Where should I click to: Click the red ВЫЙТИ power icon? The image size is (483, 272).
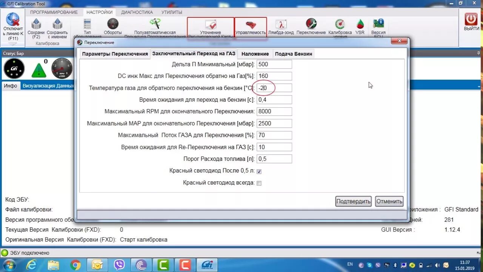pos(471,19)
